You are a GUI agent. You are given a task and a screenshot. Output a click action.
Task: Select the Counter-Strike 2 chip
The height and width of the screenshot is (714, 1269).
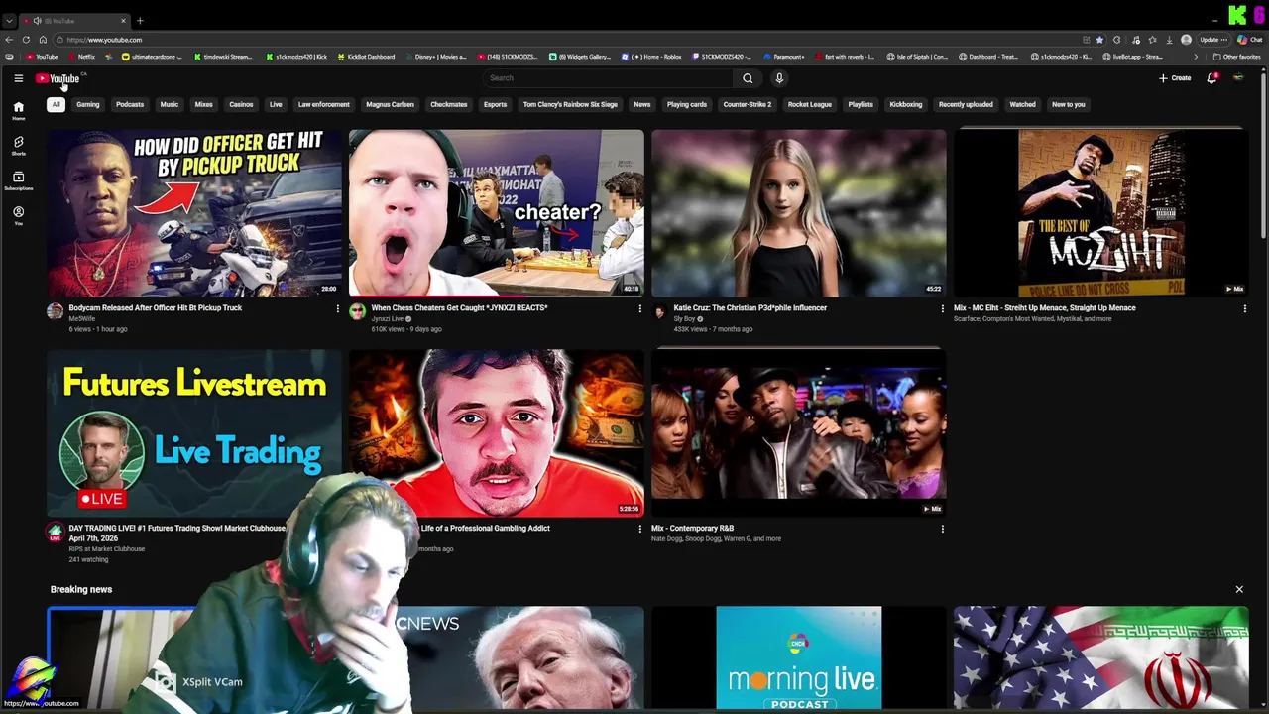point(748,104)
